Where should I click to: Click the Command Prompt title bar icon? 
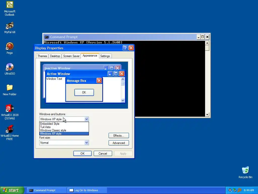tap(47, 37)
